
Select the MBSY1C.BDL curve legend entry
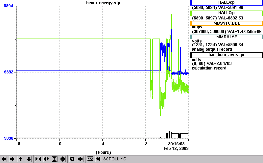point(227,23)
